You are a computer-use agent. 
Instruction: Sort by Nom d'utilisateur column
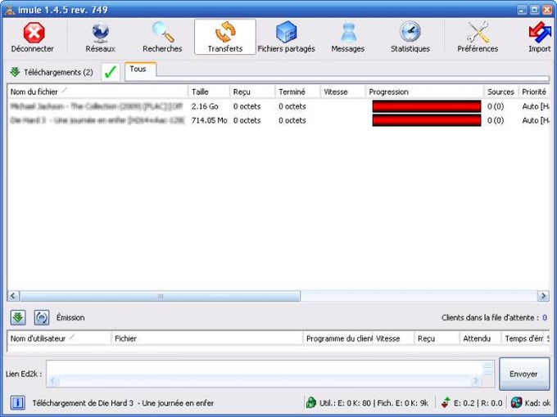(59, 339)
